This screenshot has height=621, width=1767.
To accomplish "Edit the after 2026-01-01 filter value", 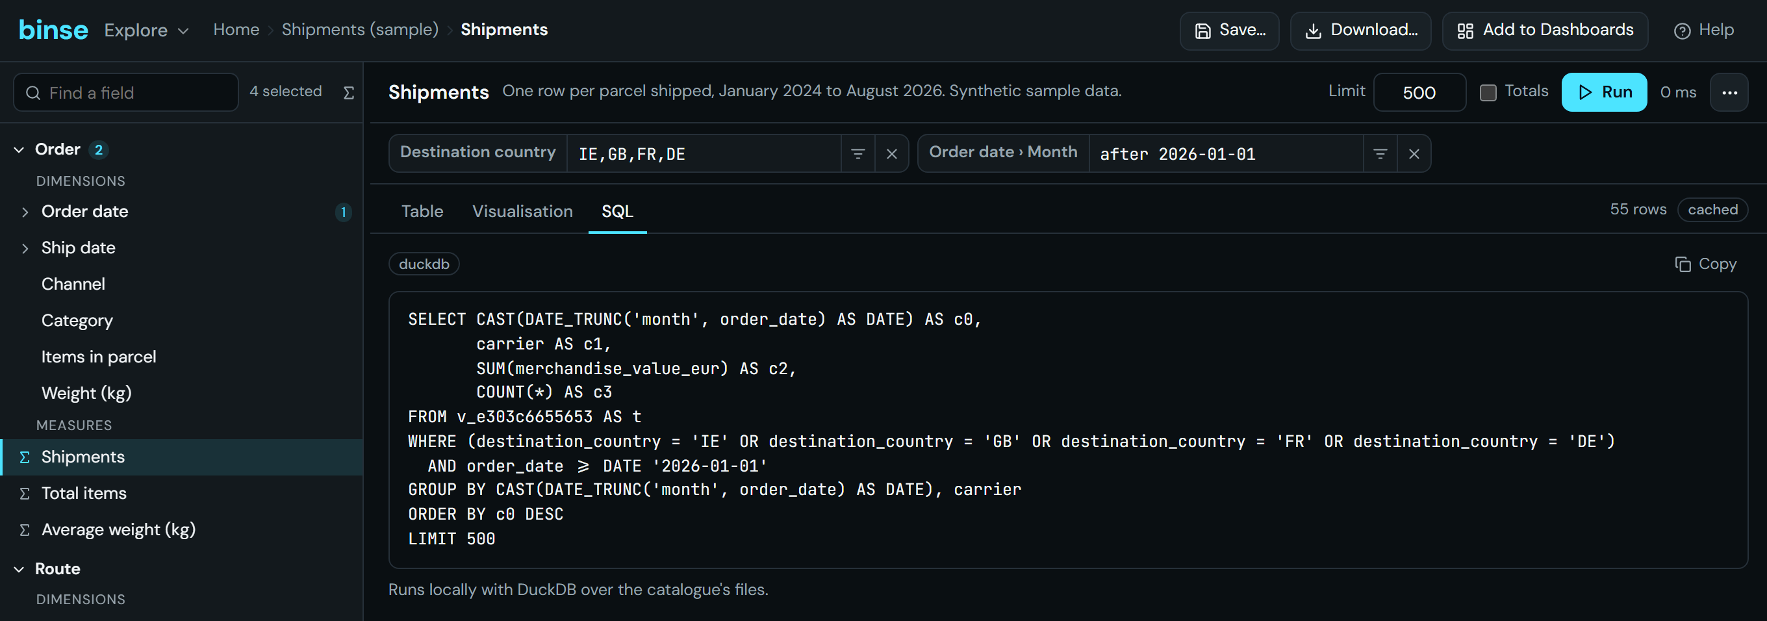I will coord(1226,154).
